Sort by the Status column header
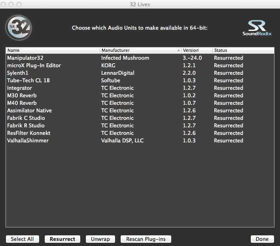280x246 pixels. [243, 50]
